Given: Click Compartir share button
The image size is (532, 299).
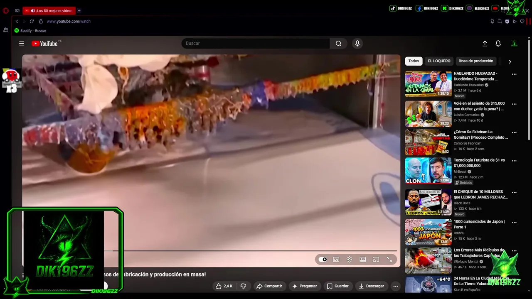Looking at the screenshot, I should tap(269, 286).
